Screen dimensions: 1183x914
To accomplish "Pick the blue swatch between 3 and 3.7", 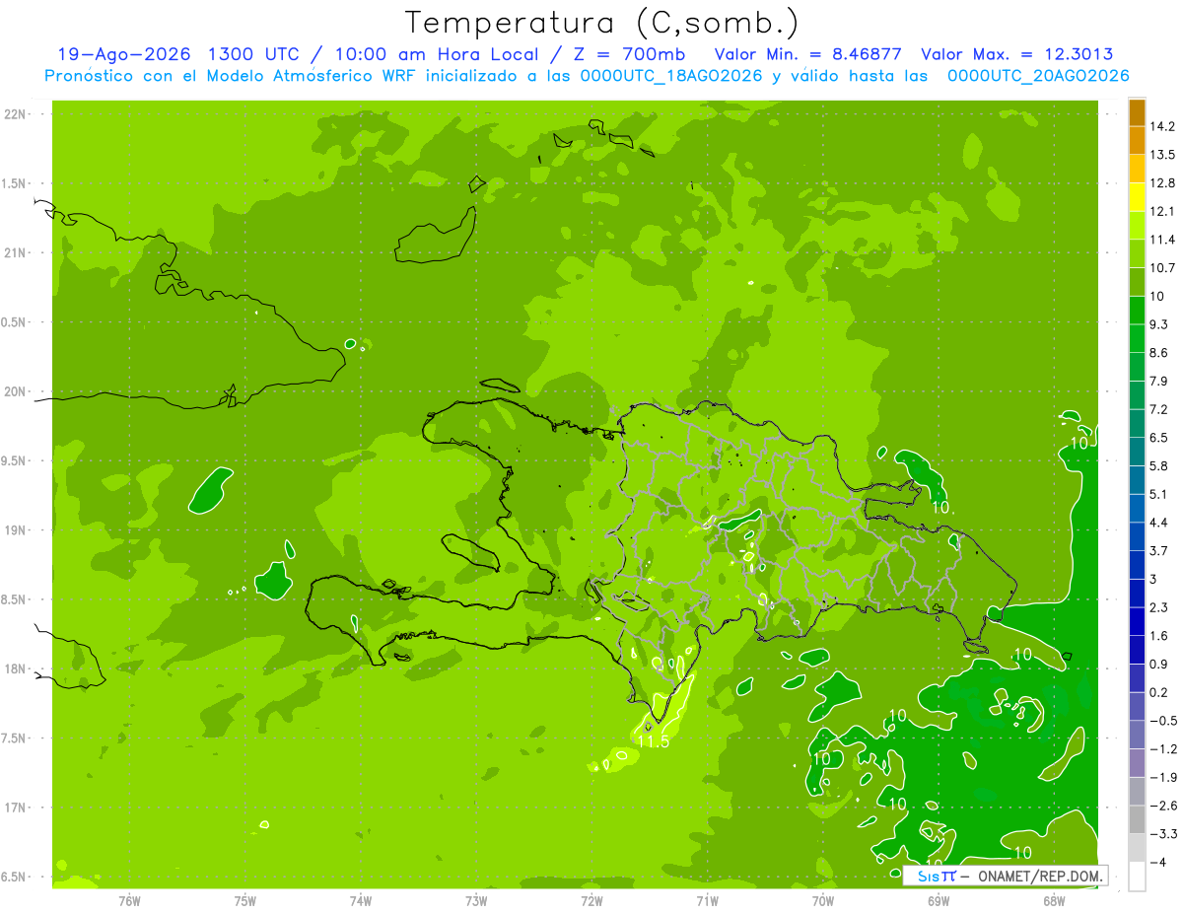I will 1137,564.
